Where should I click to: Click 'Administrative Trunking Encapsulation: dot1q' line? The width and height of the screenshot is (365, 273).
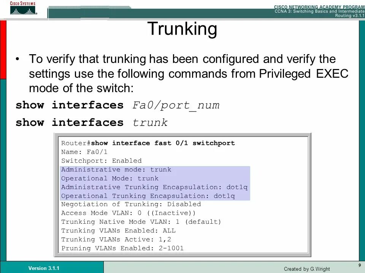154,187
